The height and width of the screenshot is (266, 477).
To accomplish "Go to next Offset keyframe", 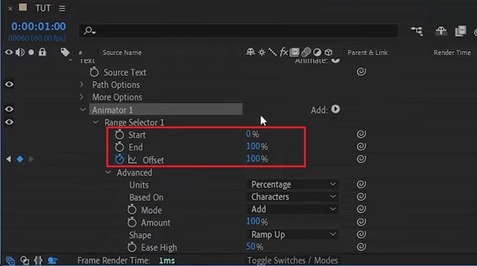I will (31, 159).
